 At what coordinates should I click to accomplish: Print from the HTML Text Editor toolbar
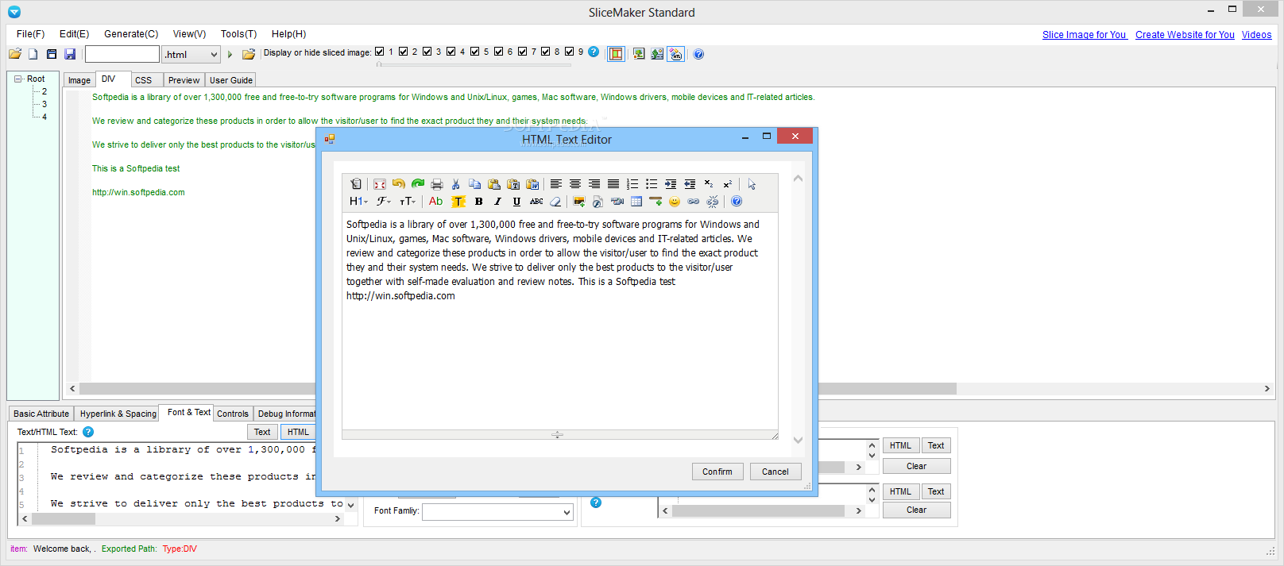click(437, 184)
